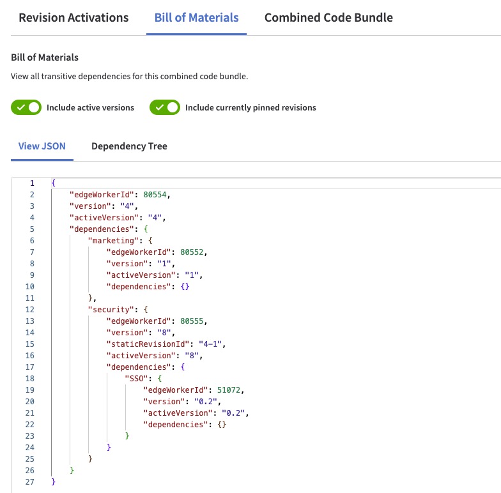This screenshot has height=493, width=501.
Task: Turn off Include currently pinned revisions switch
Action: point(165,108)
